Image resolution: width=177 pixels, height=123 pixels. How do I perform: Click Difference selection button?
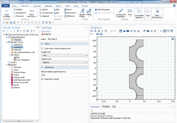point(69,16)
